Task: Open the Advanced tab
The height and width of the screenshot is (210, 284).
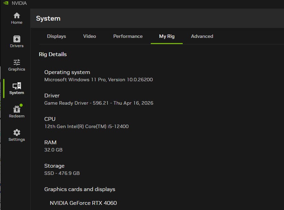Action: pos(202,36)
